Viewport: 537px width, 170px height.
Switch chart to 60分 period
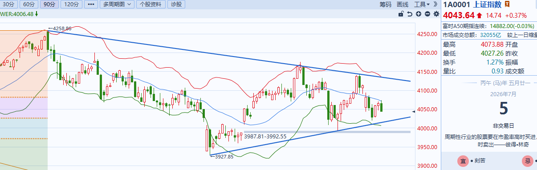(28, 4)
